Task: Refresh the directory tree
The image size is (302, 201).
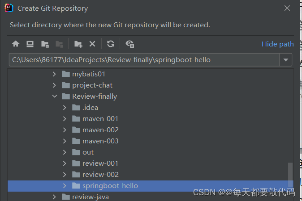Action: [111, 44]
